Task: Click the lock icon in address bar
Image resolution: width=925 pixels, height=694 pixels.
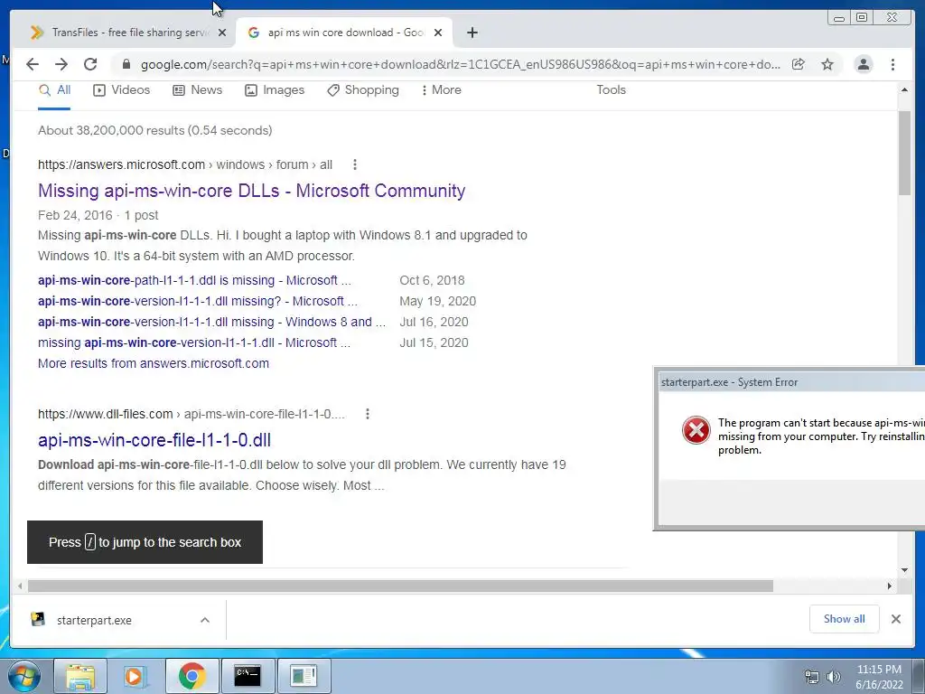Action: click(126, 64)
